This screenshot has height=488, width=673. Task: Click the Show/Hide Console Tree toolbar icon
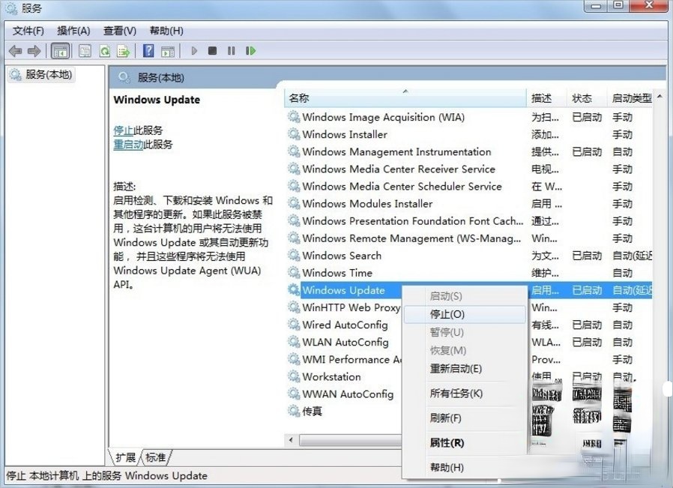pyautogui.click(x=60, y=50)
